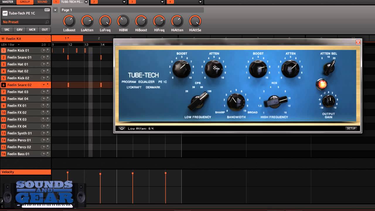Toggle sound slot 9 button for Feelin FX 01
The image size is (375, 211).
4,105
